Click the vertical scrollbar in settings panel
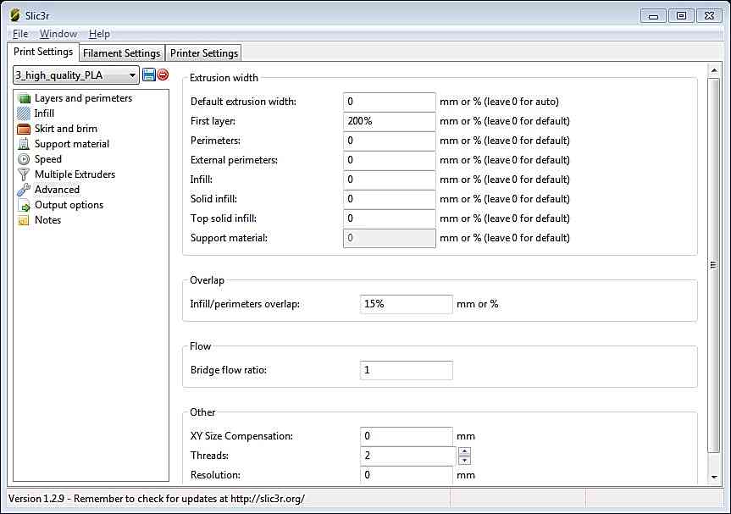Viewport: 731px width, 514px height. [713, 265]
